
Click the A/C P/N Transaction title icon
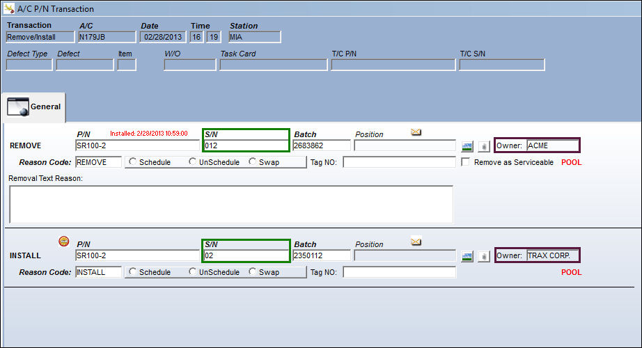9,8
